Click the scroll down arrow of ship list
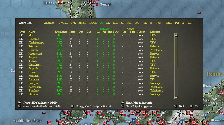The image size is (224, 125). coord(176,97)
